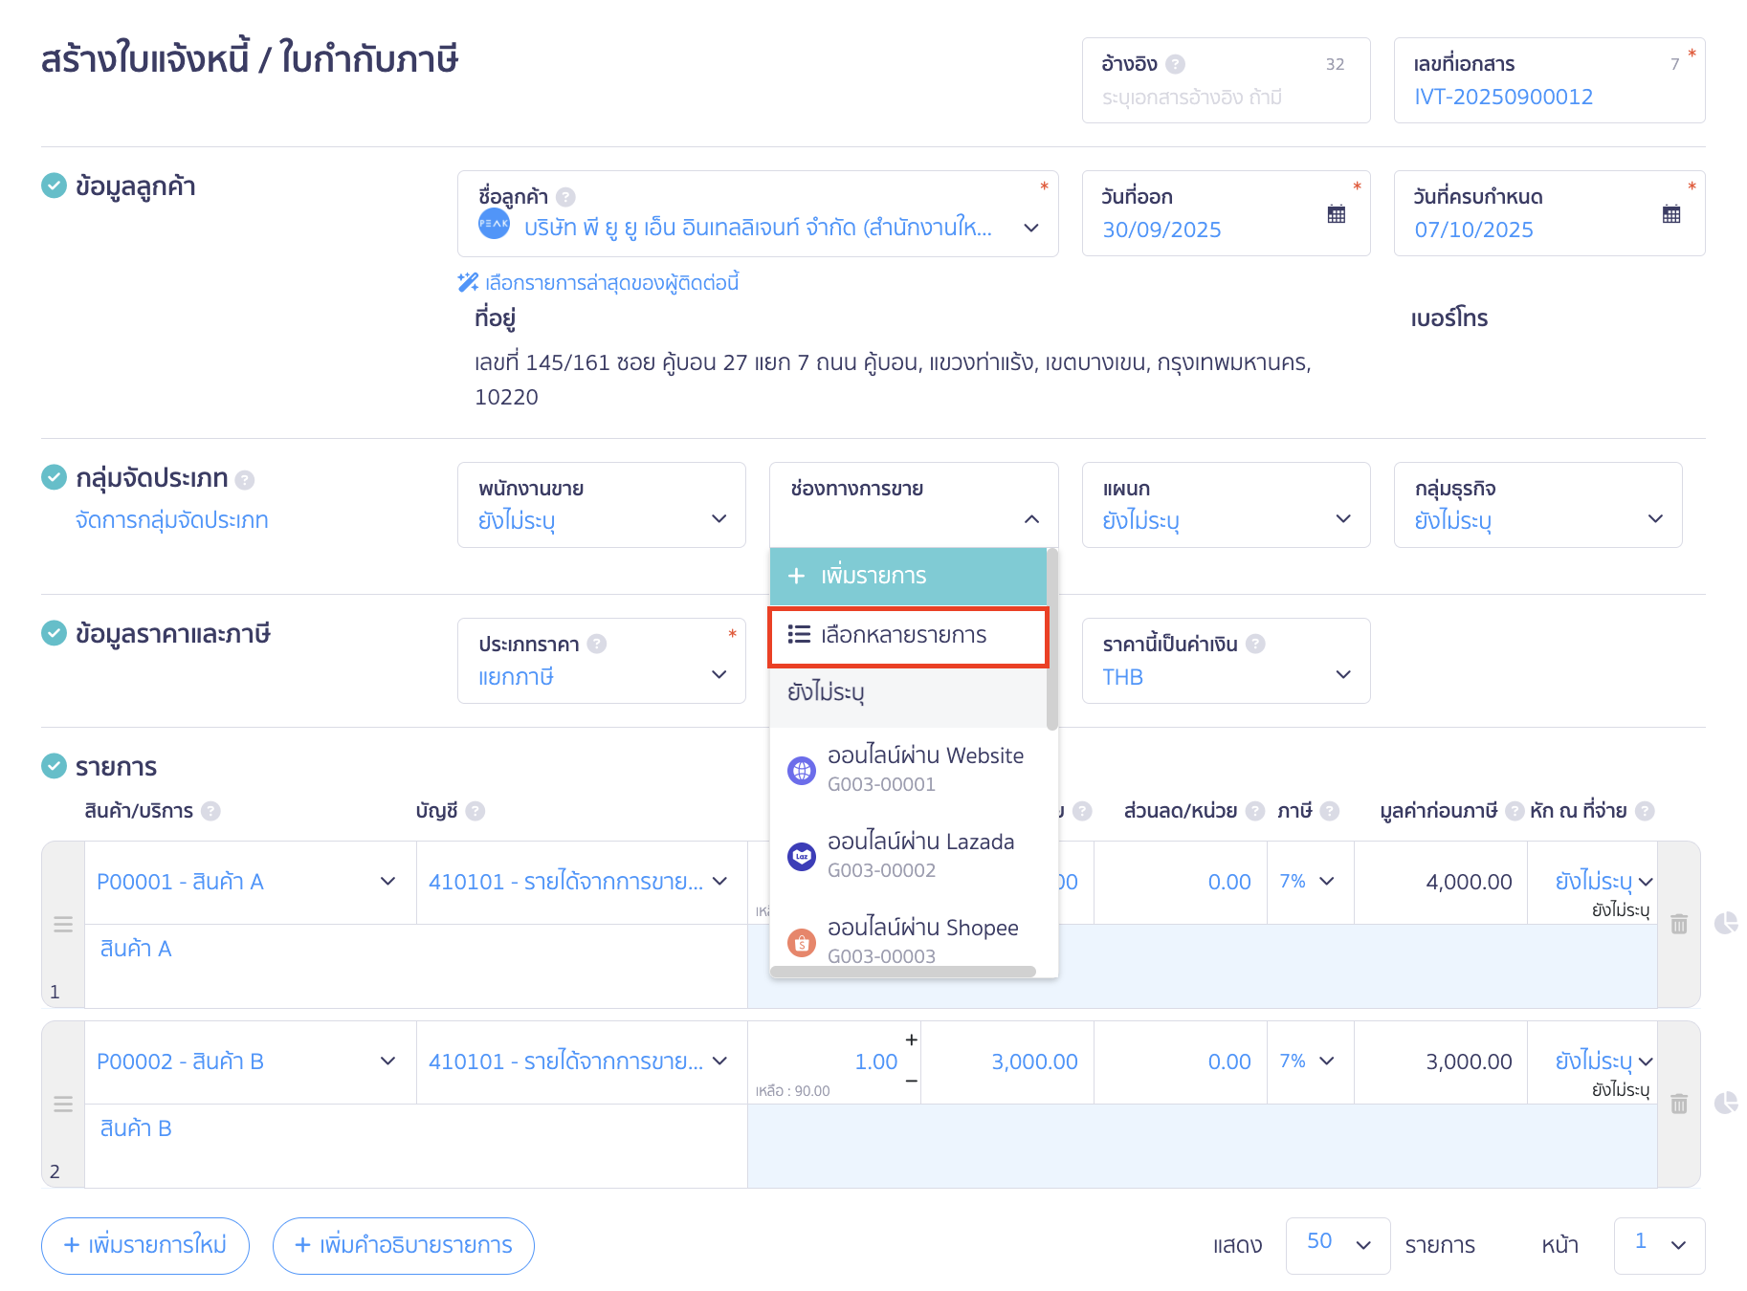1747x1291 pixels.
Task: Click the magic wand icon for recent contact items
Action: pos(466,282)
